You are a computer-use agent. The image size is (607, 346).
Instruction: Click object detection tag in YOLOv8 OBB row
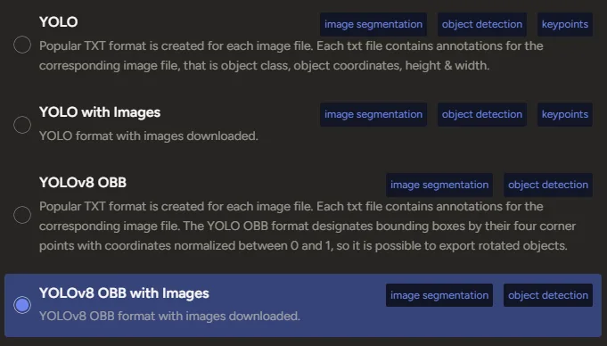pyautogui.click(x=548, y=185)
